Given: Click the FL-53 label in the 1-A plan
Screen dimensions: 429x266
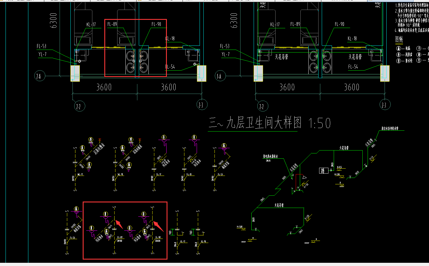Looking at the screenshot, I should tap(225, 46).
